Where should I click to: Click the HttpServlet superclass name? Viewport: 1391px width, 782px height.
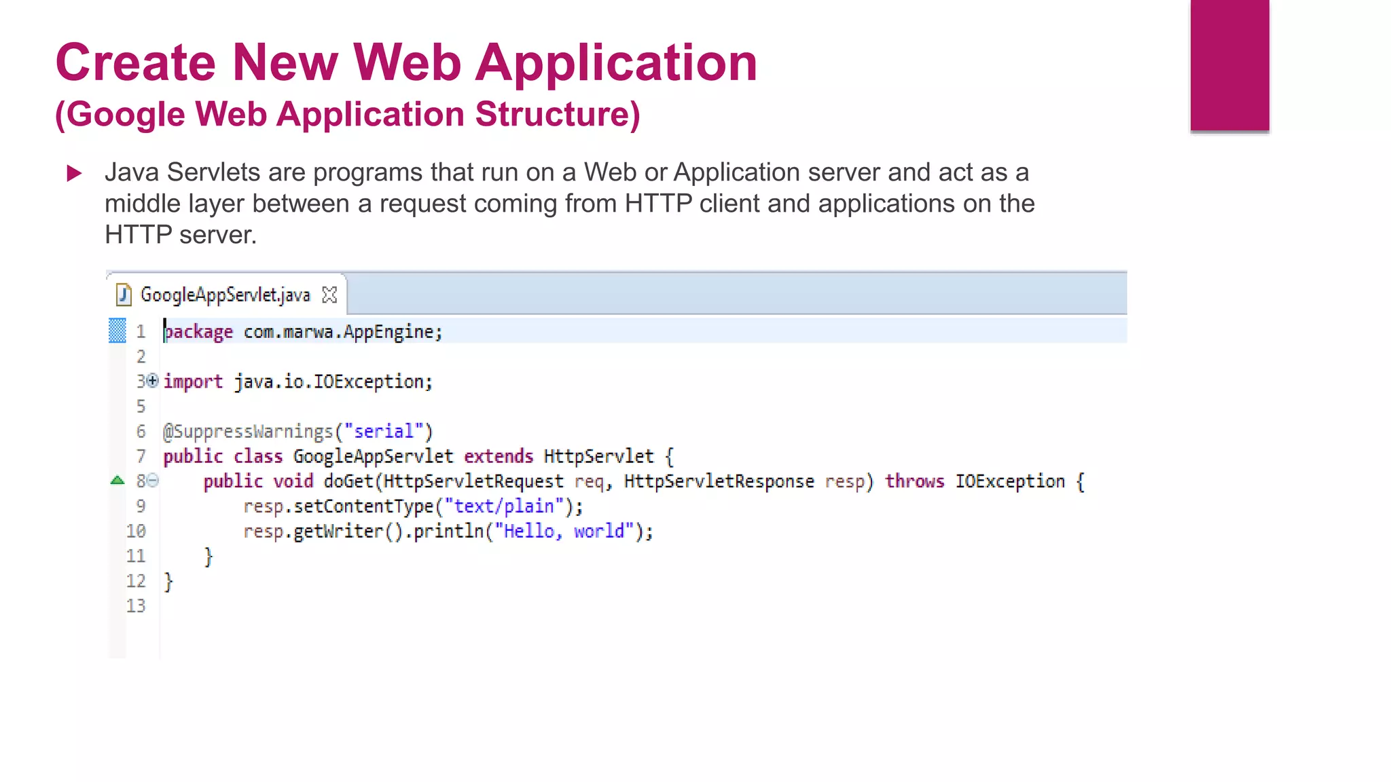pyautogui.click(x=598, y=456)
